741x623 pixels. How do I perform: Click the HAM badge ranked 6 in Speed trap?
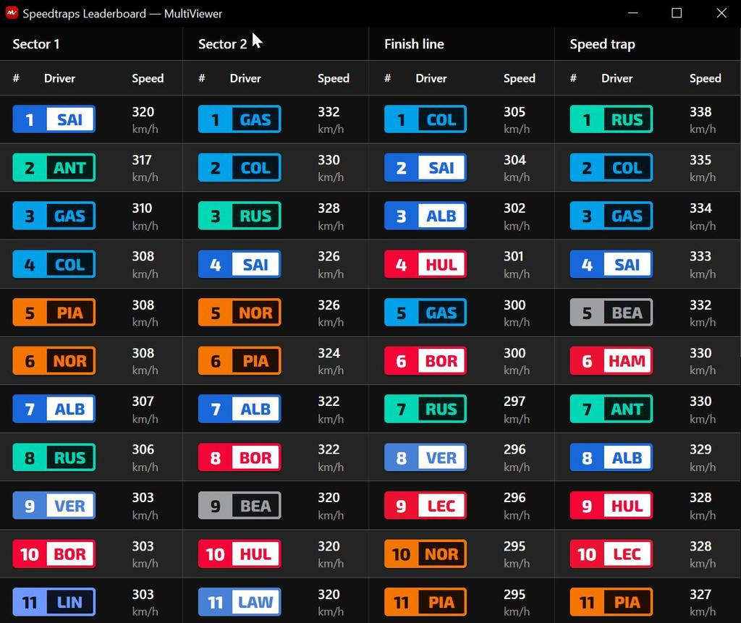[611, 360]
